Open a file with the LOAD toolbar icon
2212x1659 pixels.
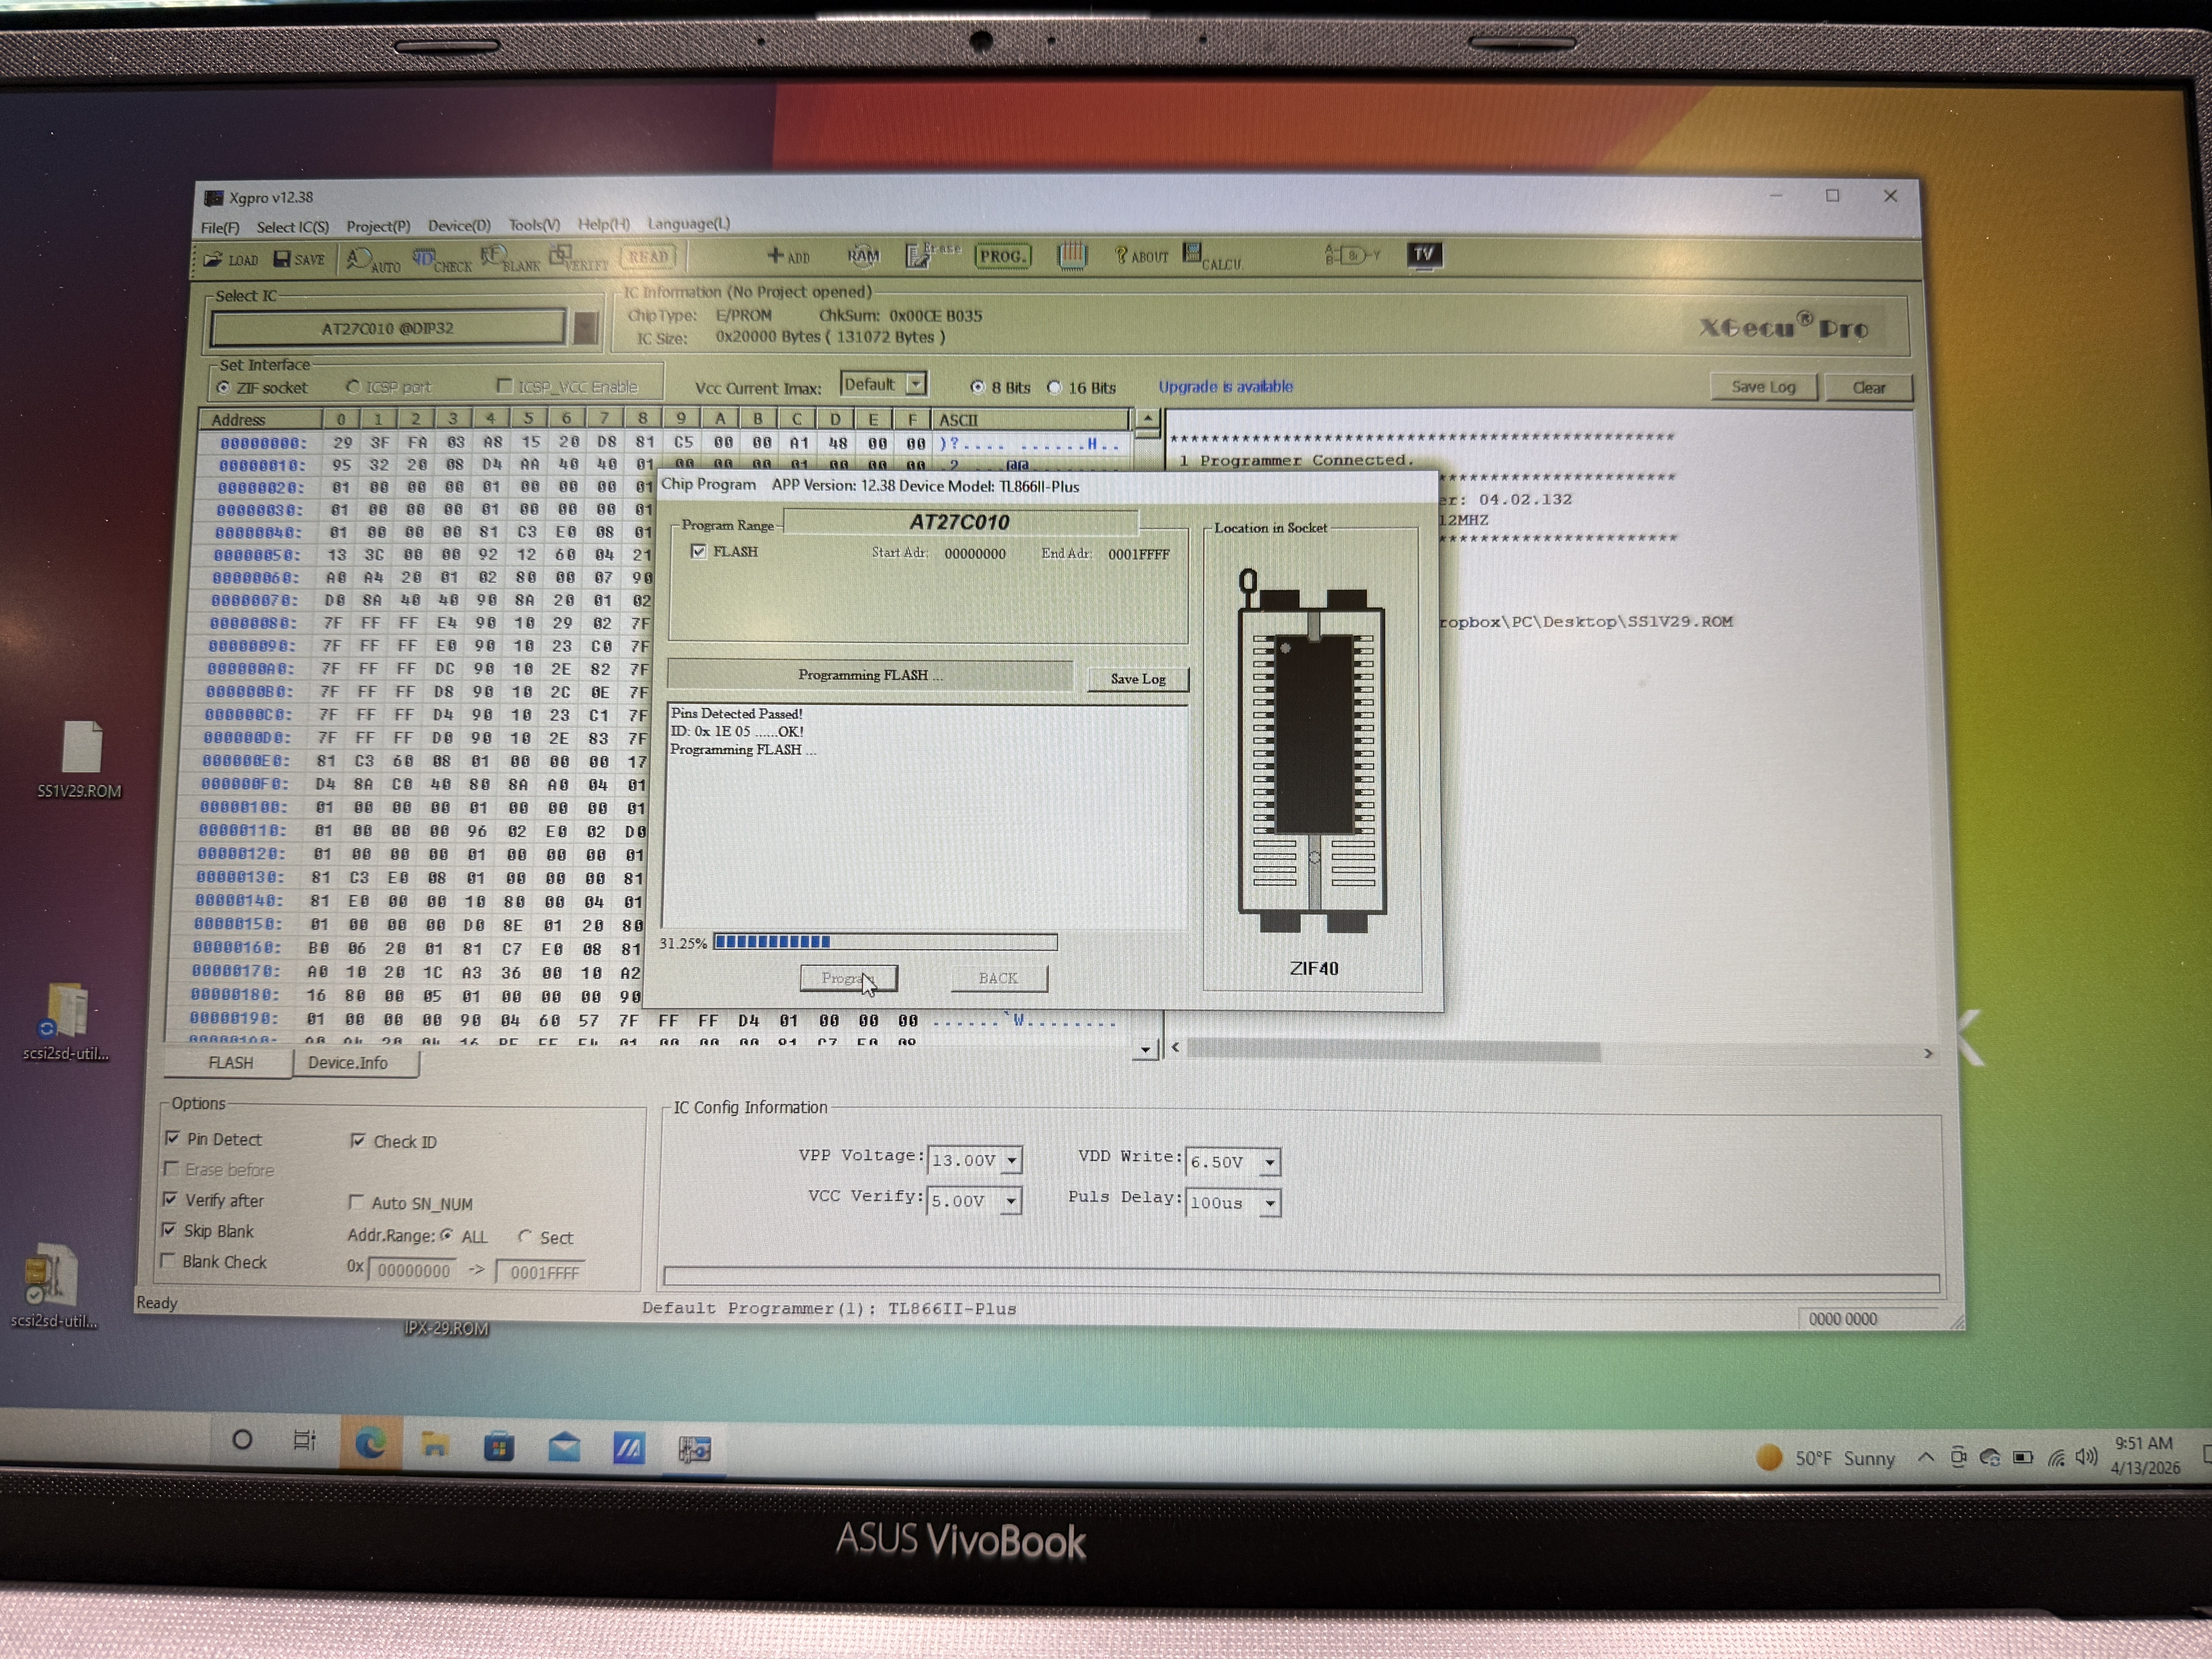click(x=232, y=258)
